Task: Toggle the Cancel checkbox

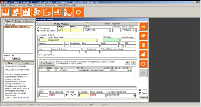Action: pyautogui.click(x=140, y=93)
